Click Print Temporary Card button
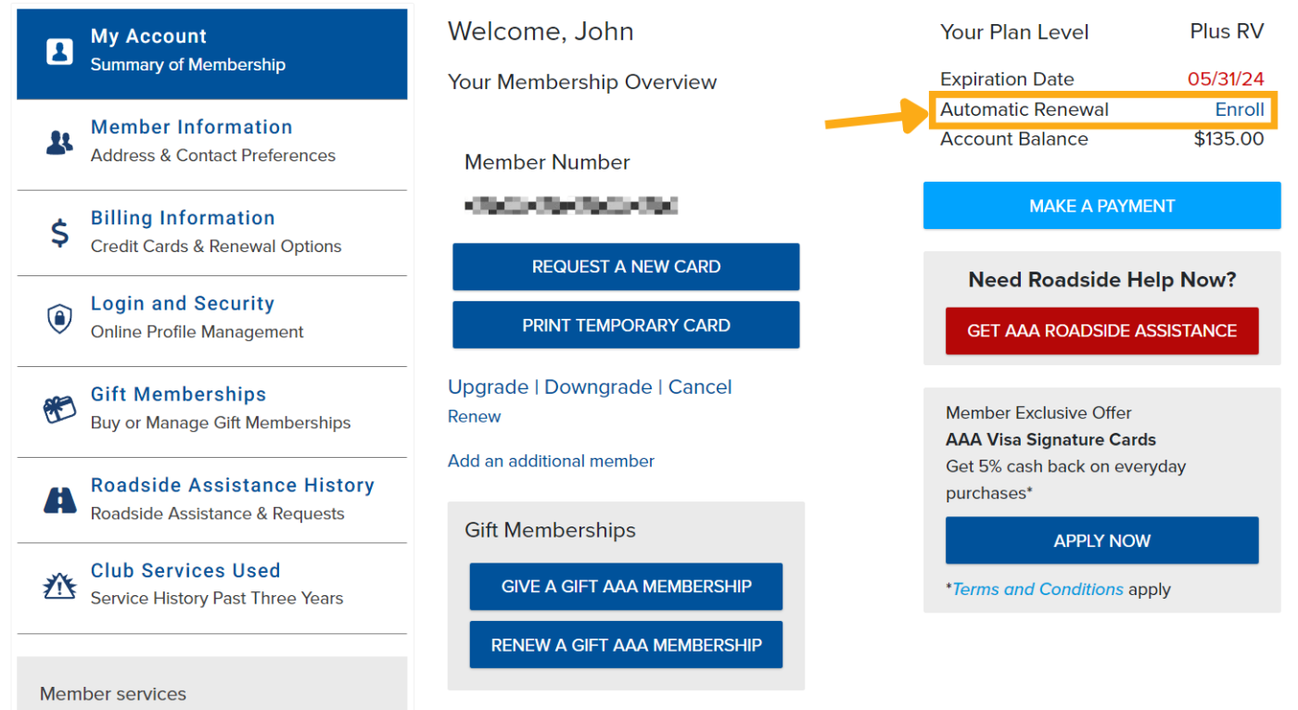The height and width of the screenshot is (710, 1298). pos(626,325)
